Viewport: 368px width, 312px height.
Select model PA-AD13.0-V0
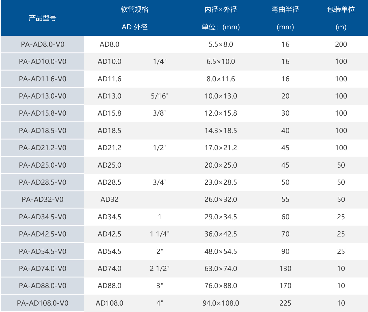pyautogui.click(x=43, y=96)
